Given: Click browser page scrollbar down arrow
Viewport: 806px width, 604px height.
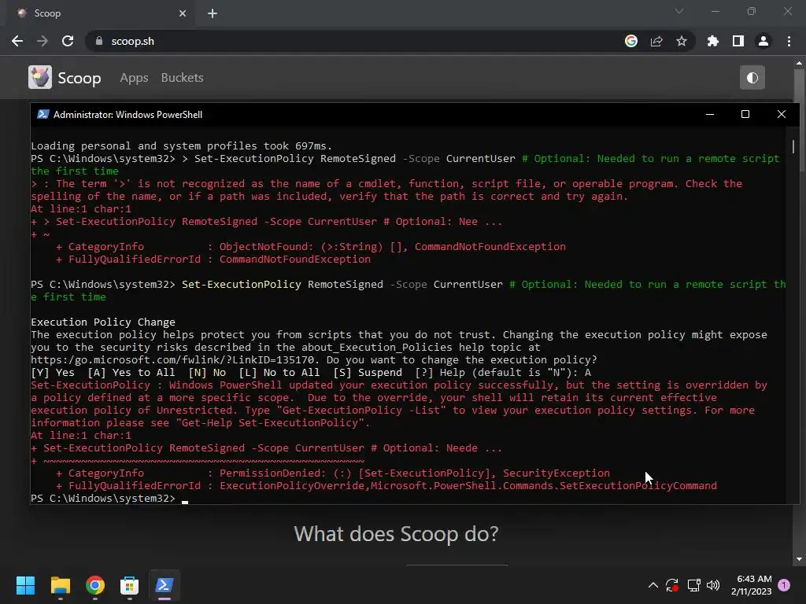Looking at the screenshot, I should pos(799,559).
